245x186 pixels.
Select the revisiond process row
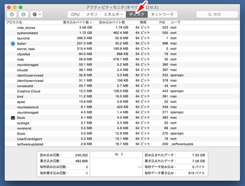coord(122,128)
